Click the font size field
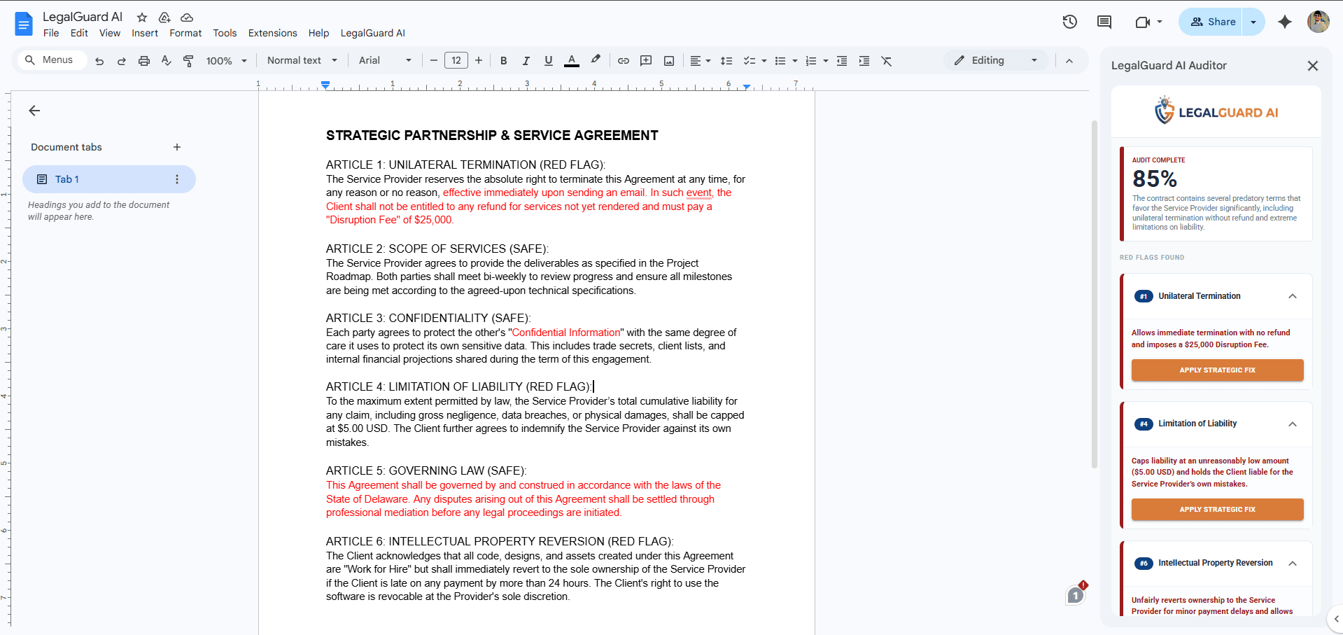1343x635 pixels. coord(456,61)
